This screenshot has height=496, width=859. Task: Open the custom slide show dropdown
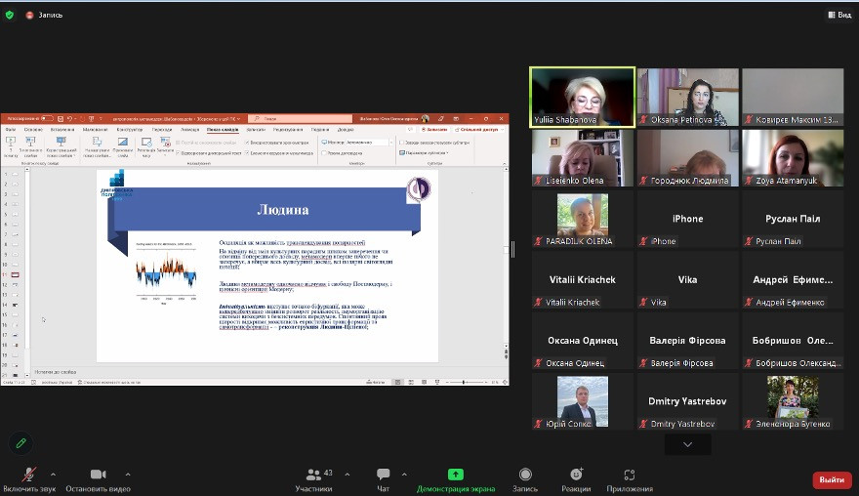61,146
